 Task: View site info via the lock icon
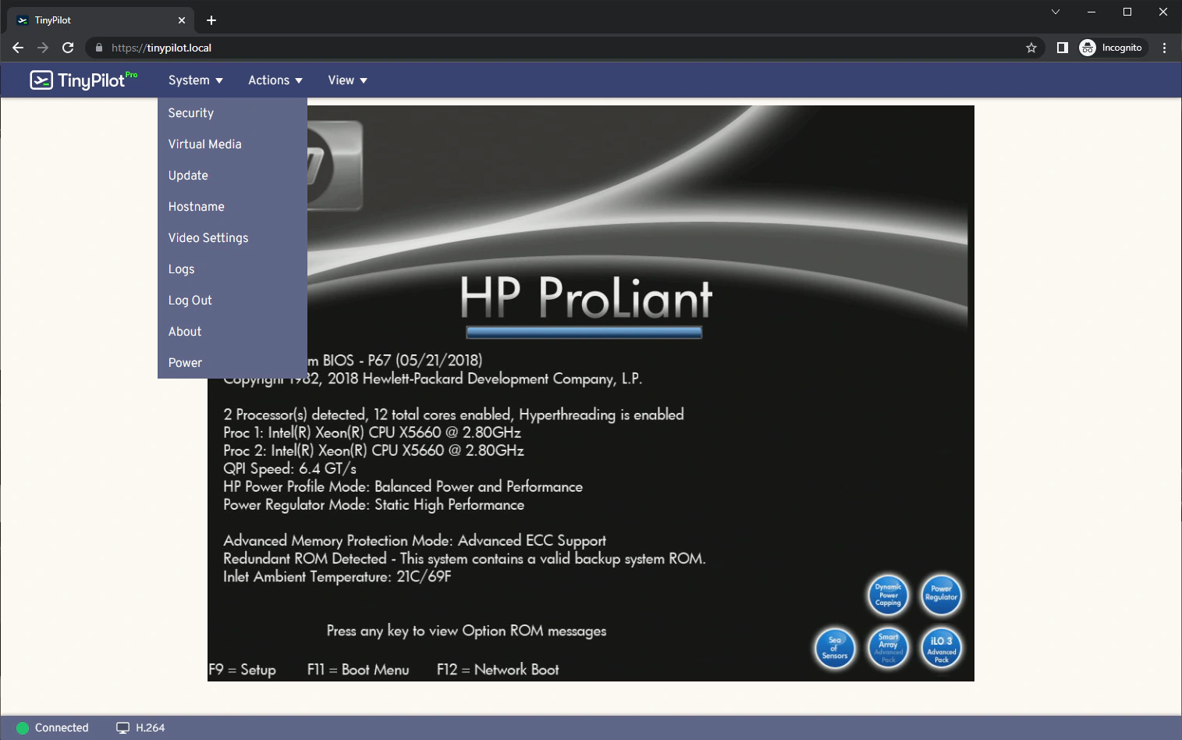click(x=98, y=48)
